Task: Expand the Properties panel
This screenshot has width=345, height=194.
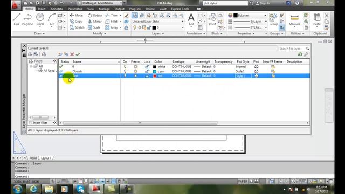Action: [x=246, y=33]
